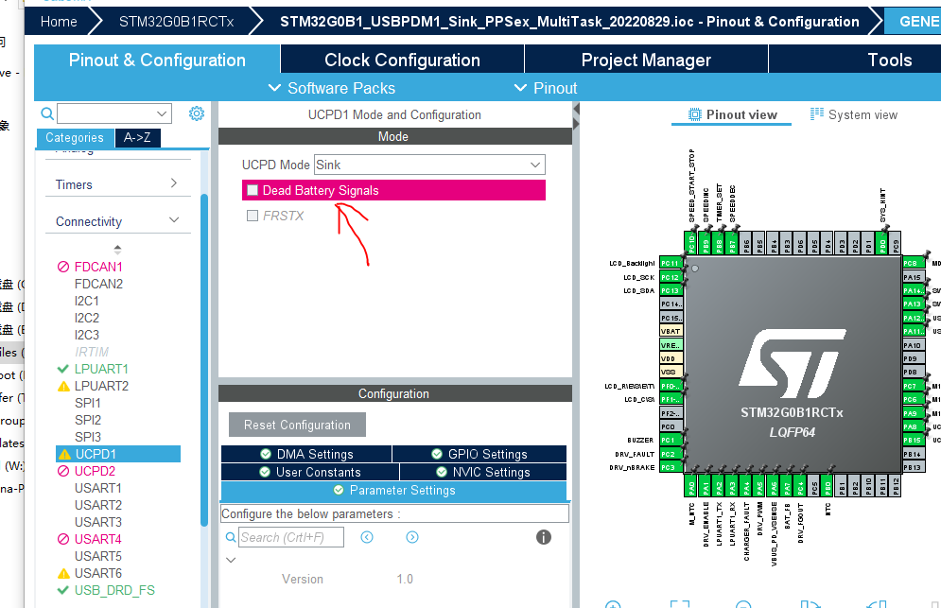The width and height of the screenshot is (941, 608).
Task: Select SPI3 peripheral
Action: pyautogui.click(x=88, y=437)
